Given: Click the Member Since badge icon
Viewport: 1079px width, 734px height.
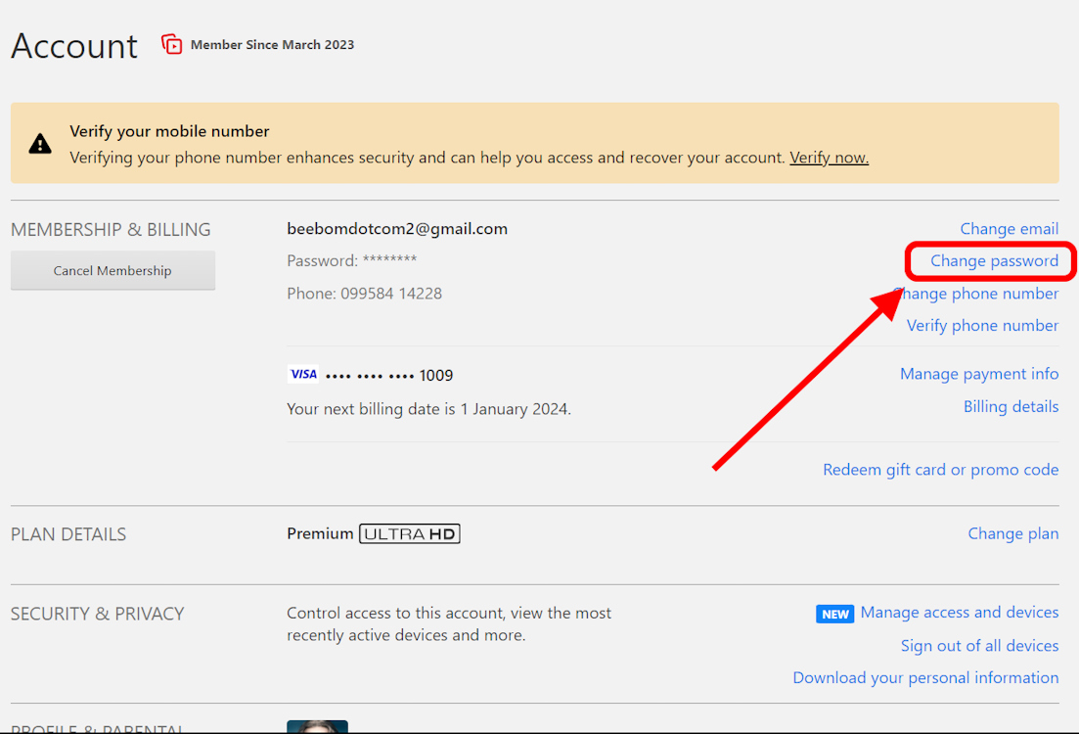Looking at the screenshot, I should coord(171,44).
